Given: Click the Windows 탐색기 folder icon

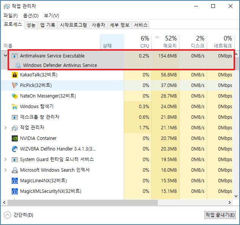Looking at the screenshot, I should pos(15,107).
